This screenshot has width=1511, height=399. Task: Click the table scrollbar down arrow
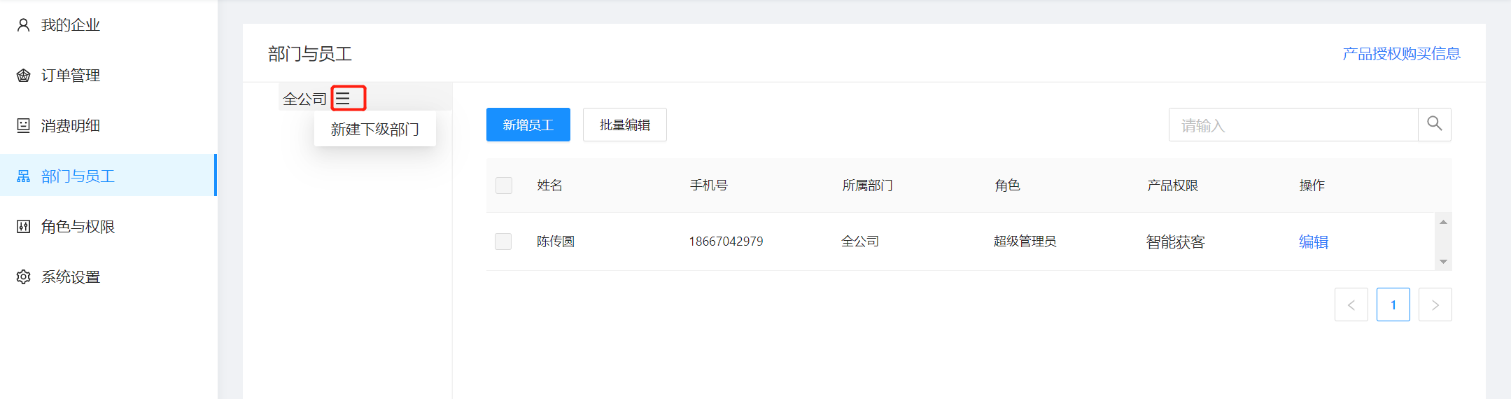click(x=1443, y=262)
